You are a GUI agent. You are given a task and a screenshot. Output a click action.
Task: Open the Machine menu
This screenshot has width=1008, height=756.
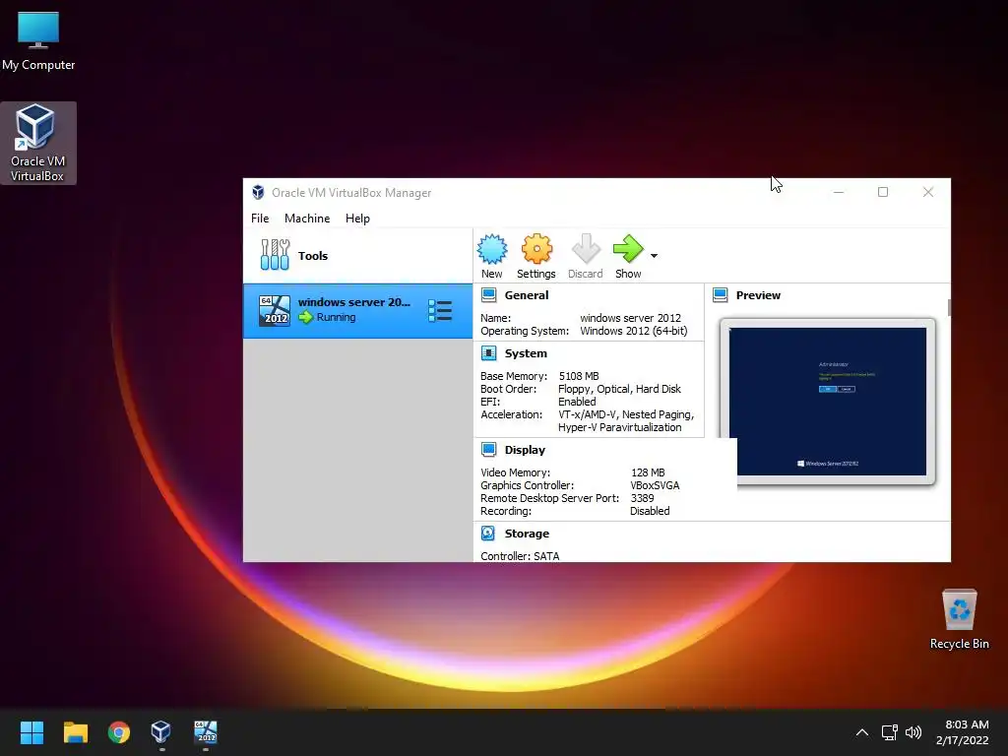tap(307, 218)
